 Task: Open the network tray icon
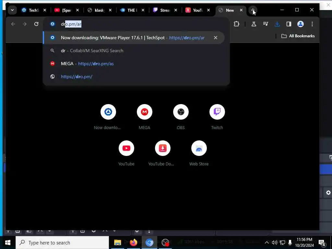[x=282, y=243]
